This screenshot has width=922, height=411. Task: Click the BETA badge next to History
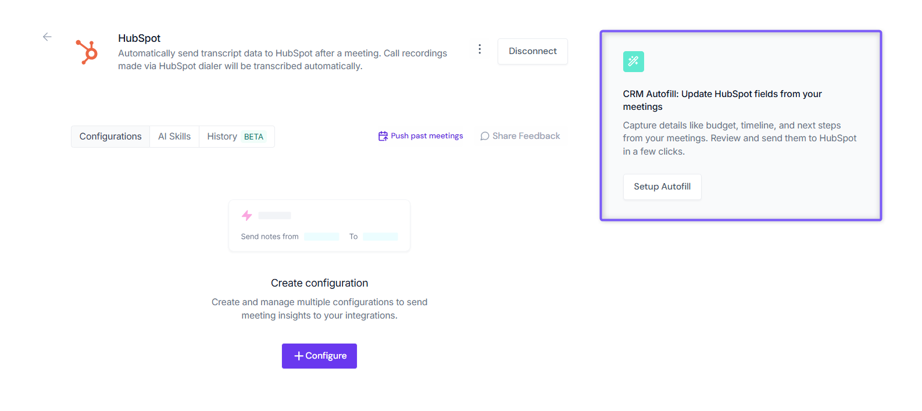253,137
